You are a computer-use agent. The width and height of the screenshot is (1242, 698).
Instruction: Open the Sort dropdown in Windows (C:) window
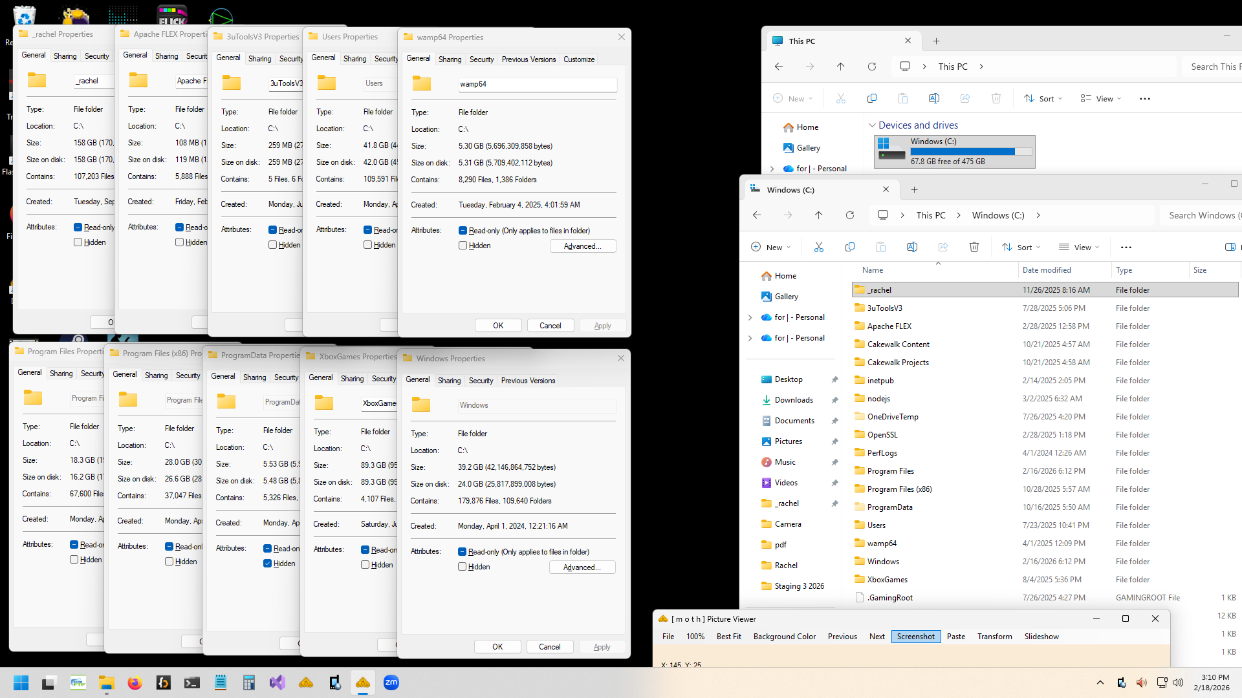pos(1021,247)
